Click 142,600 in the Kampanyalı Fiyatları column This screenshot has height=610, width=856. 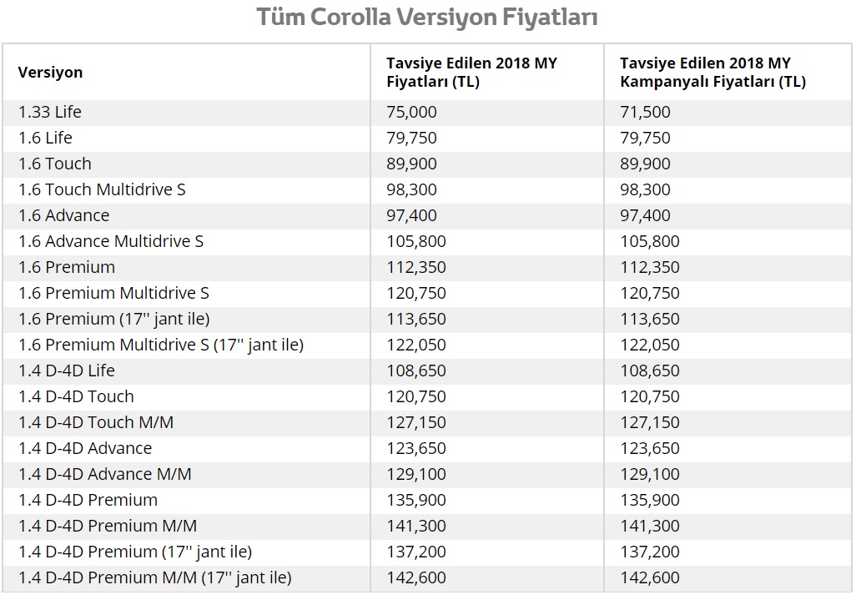pos(650,577)
